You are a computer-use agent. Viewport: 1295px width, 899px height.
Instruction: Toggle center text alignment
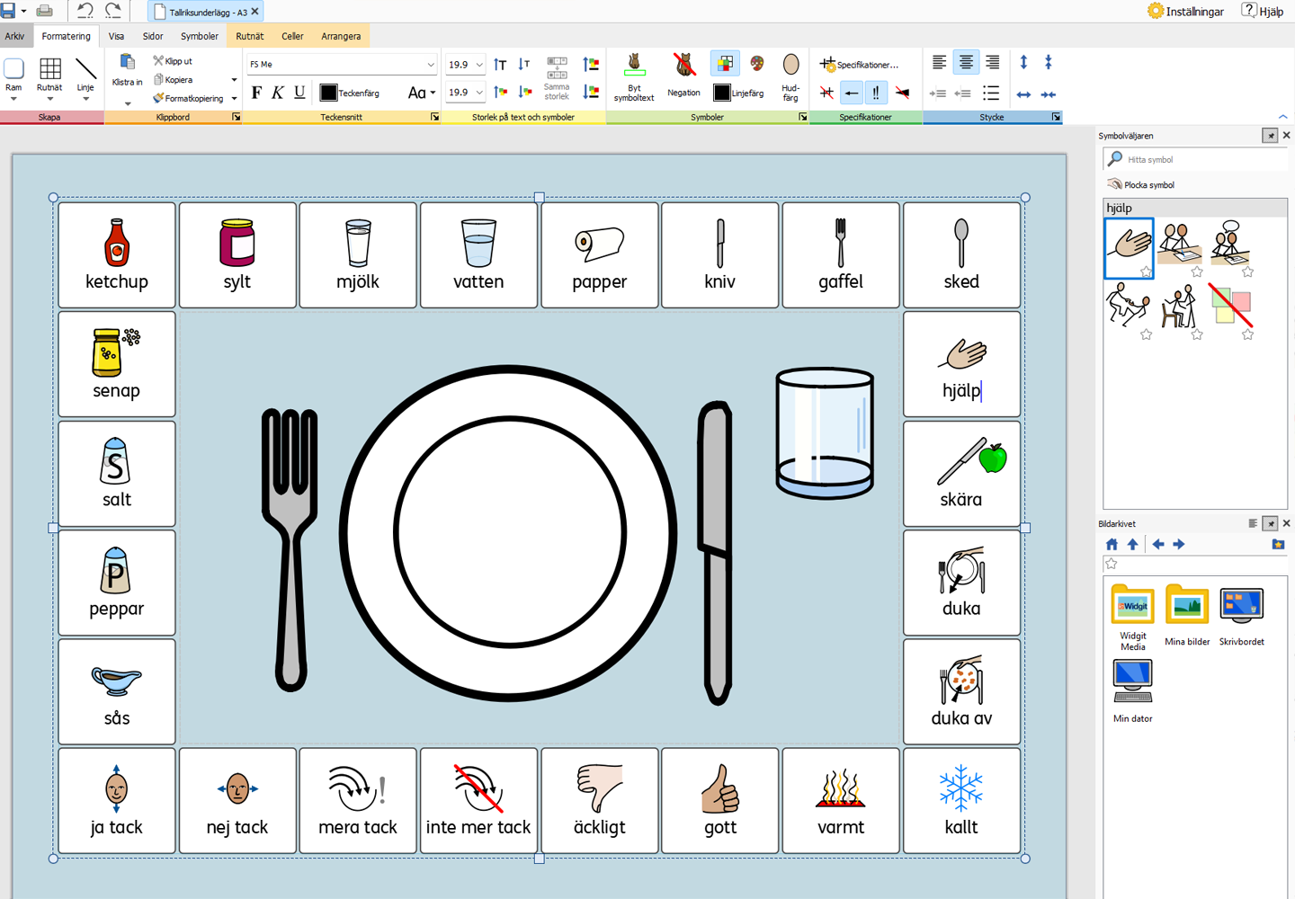coord(965,62)
